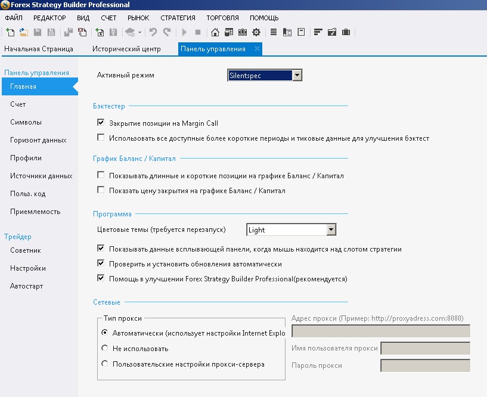487x397 pixels.
Task: Click the second grayed Save As disk icon
Action: [51, 32]
